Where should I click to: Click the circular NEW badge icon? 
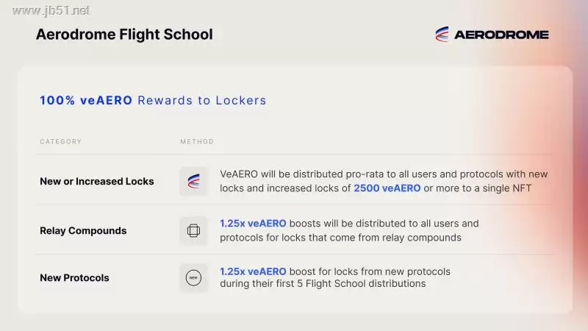coord(194,278)
